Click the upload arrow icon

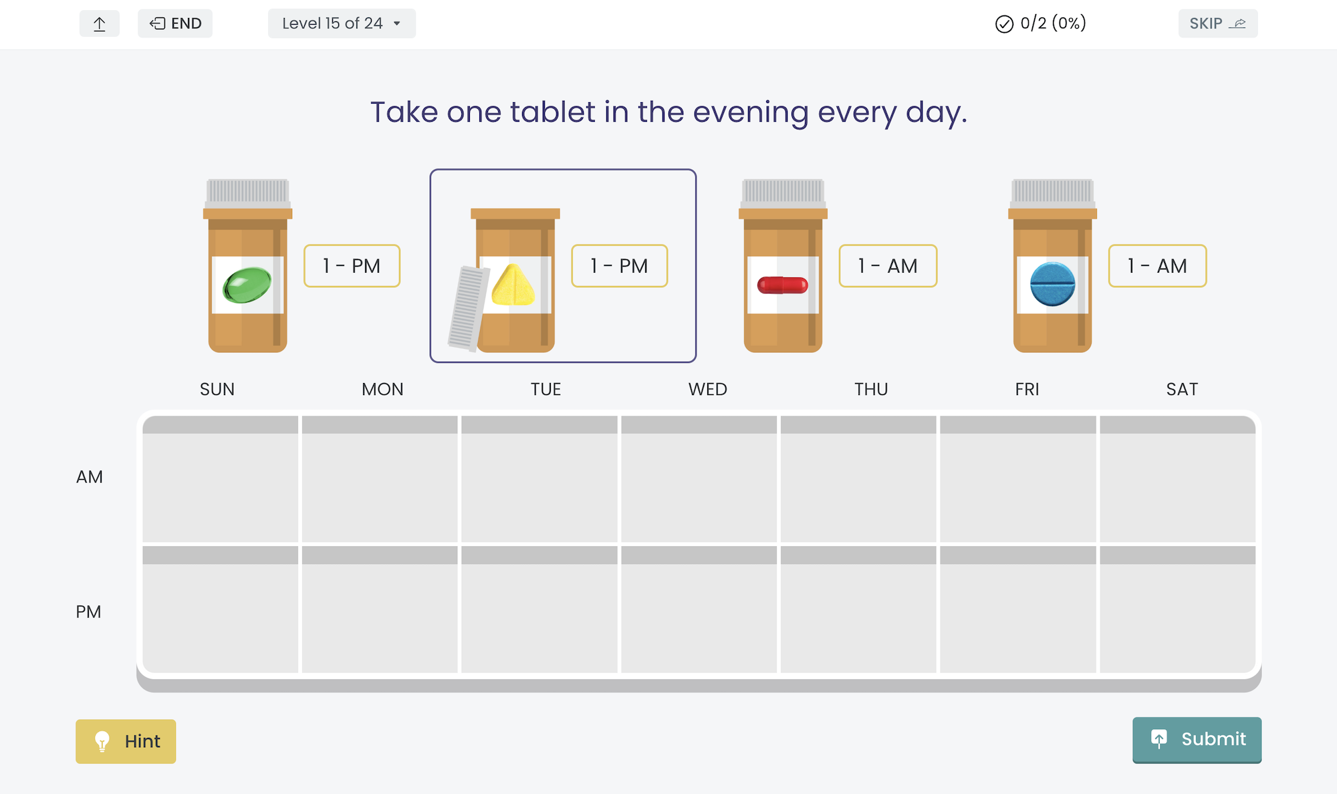pyautogui.click(x=100, y=24)
